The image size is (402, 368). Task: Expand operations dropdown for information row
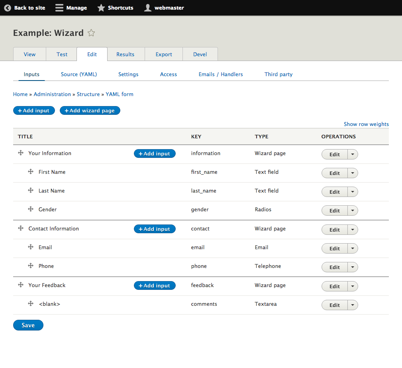[353, 154]
